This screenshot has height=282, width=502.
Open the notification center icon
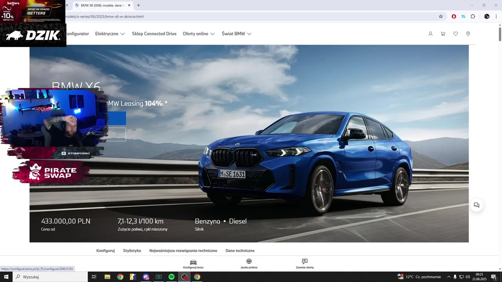pos(494,277)
